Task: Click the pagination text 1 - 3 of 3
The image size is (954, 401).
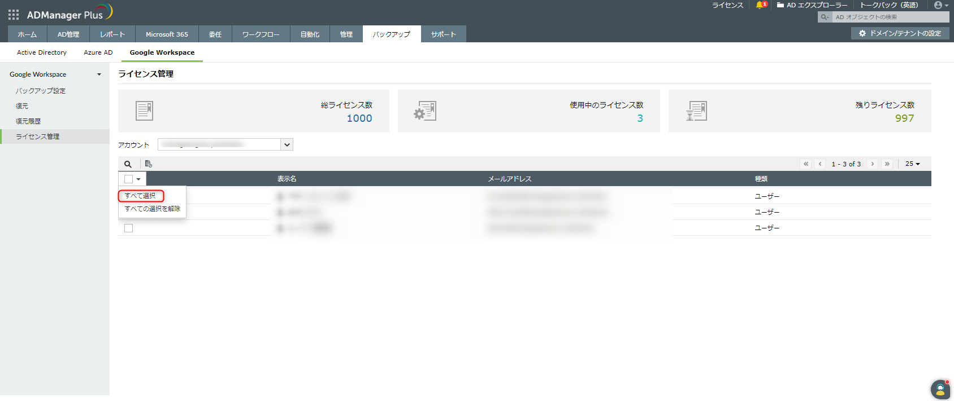Action: [846, 164]
